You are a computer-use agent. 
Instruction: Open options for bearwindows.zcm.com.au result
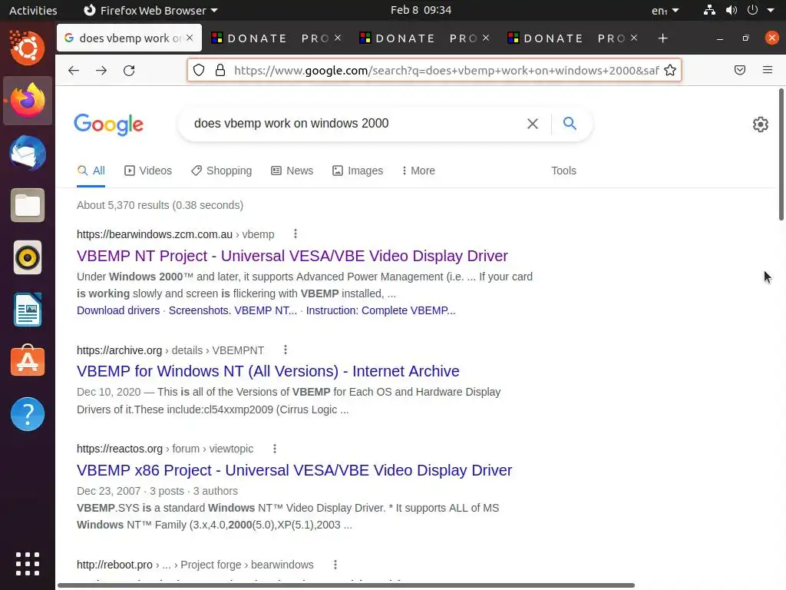pos(296,234)
